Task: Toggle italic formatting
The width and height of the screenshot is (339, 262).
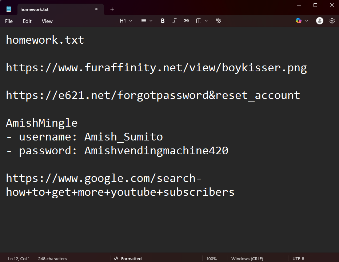Action: 174,21
